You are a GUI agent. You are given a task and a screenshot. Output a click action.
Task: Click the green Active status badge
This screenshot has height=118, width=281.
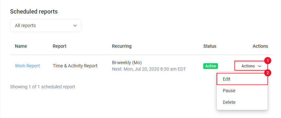click(x=210, y=66)
